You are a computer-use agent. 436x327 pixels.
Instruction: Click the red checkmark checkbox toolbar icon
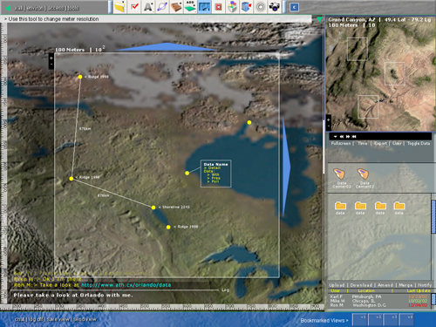pyautogui.click(x=134, y=7)
